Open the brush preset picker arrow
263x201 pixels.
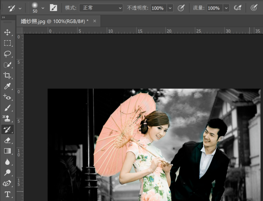coord(43,8)
